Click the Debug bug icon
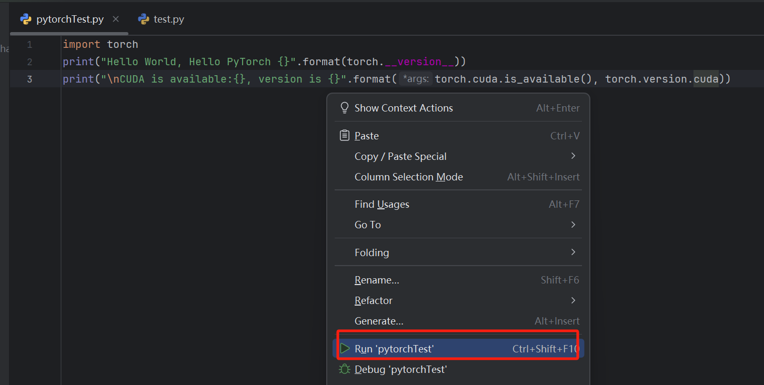Screen dimensions: 764x385 pyautogui.click(x=345, y=369)
